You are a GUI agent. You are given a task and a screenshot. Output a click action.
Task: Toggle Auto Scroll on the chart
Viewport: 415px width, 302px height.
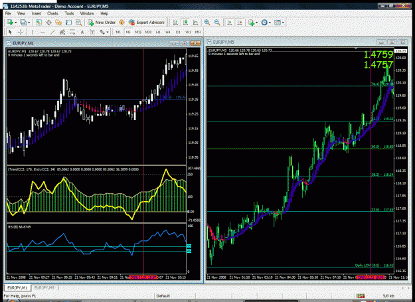tap(230, 23)
